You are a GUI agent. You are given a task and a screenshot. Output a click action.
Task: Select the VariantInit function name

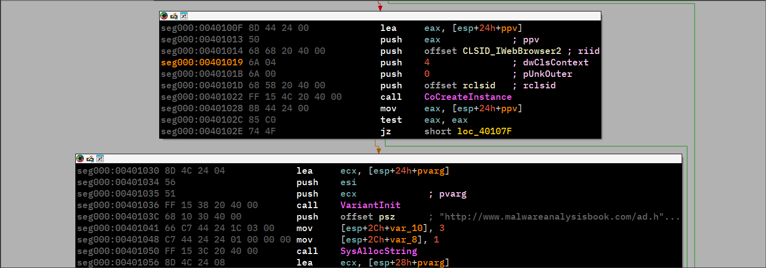(370, 205)
